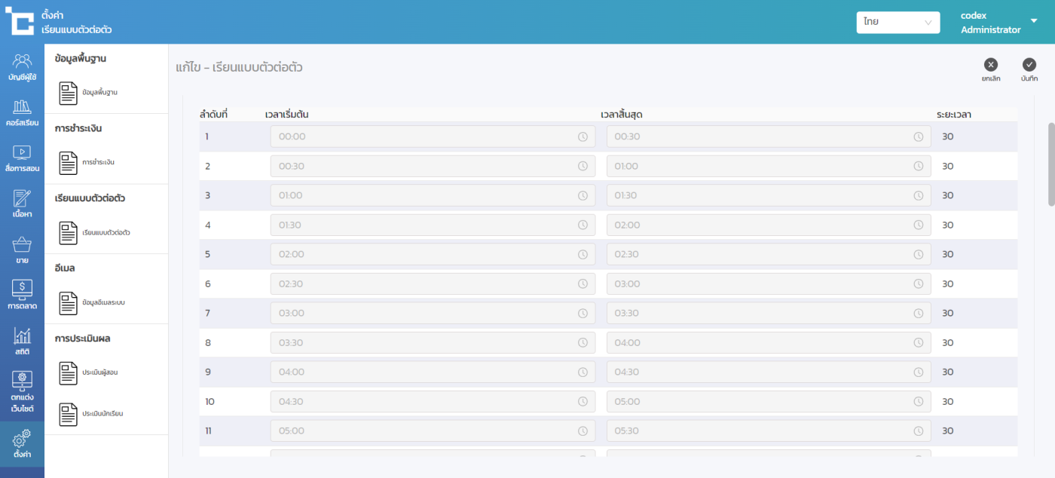Open clock picker for row 1 start time
1055x478 pixels.
[583, 136]
